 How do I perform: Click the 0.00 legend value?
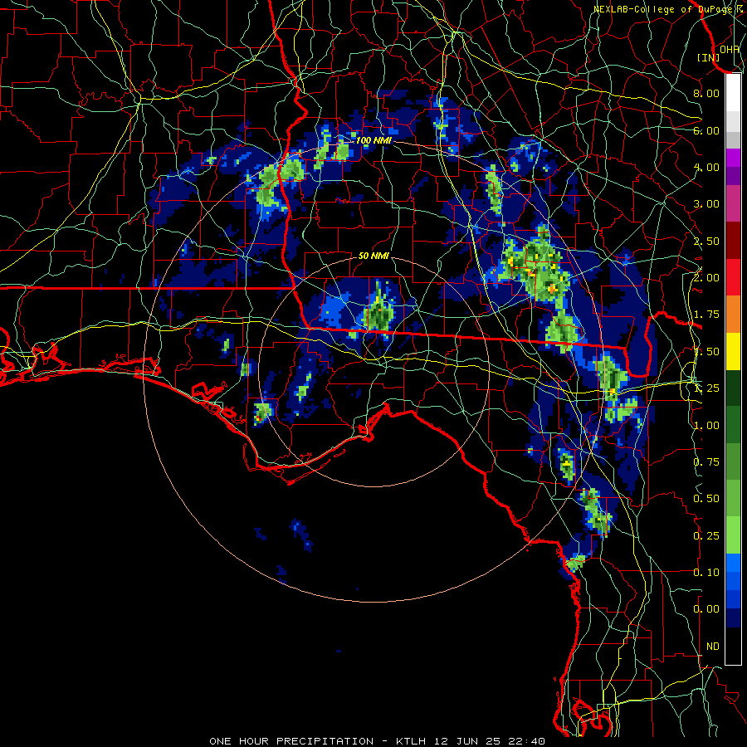click(x=706, y=609)
